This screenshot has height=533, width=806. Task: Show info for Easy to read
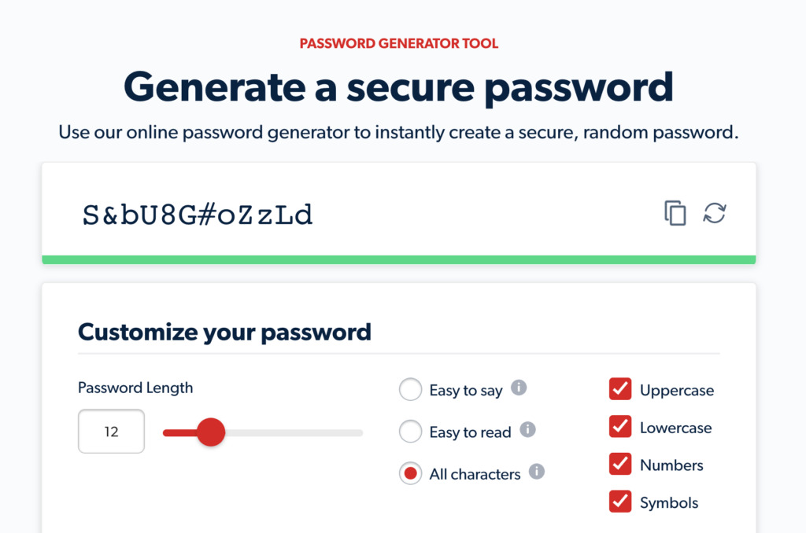coord(527,429)
